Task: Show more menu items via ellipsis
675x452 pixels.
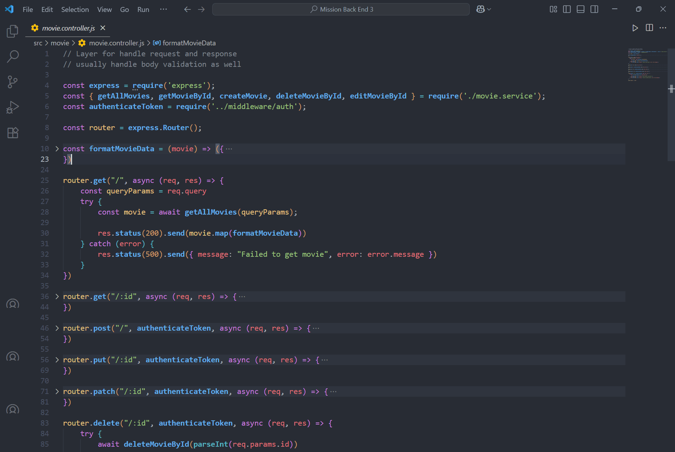Action: 163,9
